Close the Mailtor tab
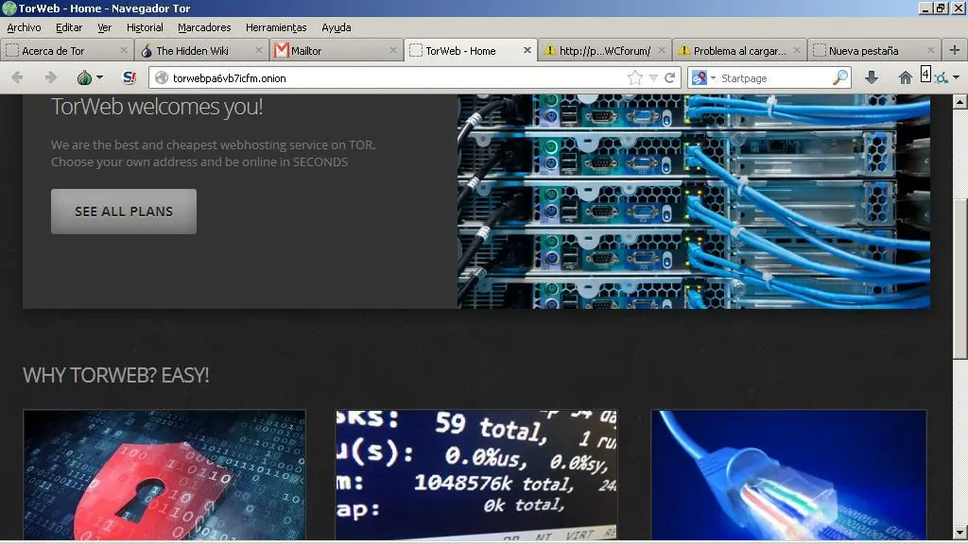Screen dimensions: 968x544 [x=393, y=51]
